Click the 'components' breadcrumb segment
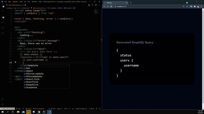Image resolution: width=204 pixels, height=114 pixels. coord(25,8)
